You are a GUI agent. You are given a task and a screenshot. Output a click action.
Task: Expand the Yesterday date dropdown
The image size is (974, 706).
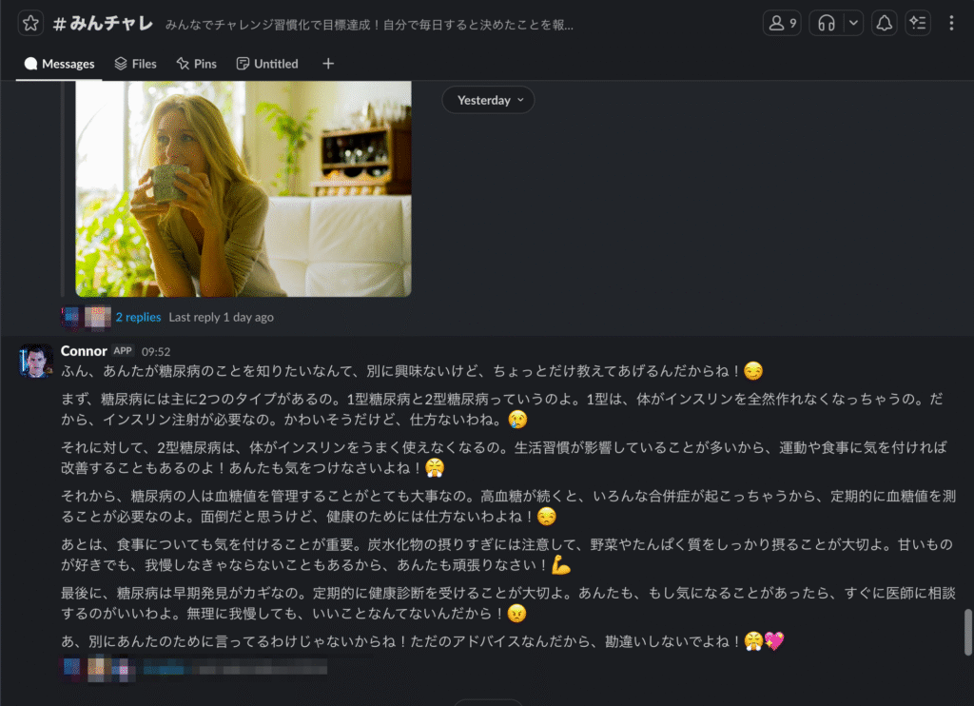coord(489,100)
